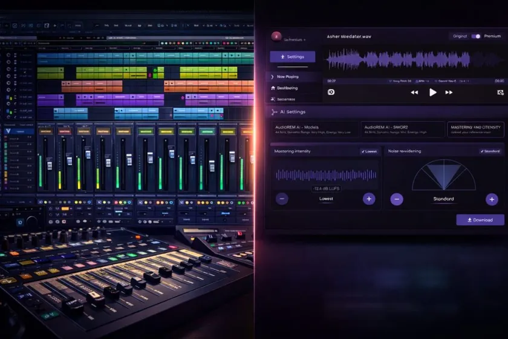
Task: Fast-forward with the double-right arrows
Action: pos(449,93)
